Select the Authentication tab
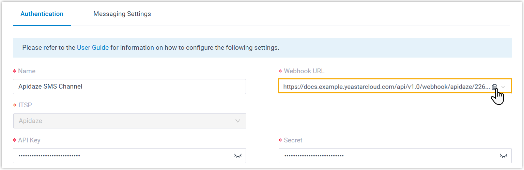 (42, 14)
